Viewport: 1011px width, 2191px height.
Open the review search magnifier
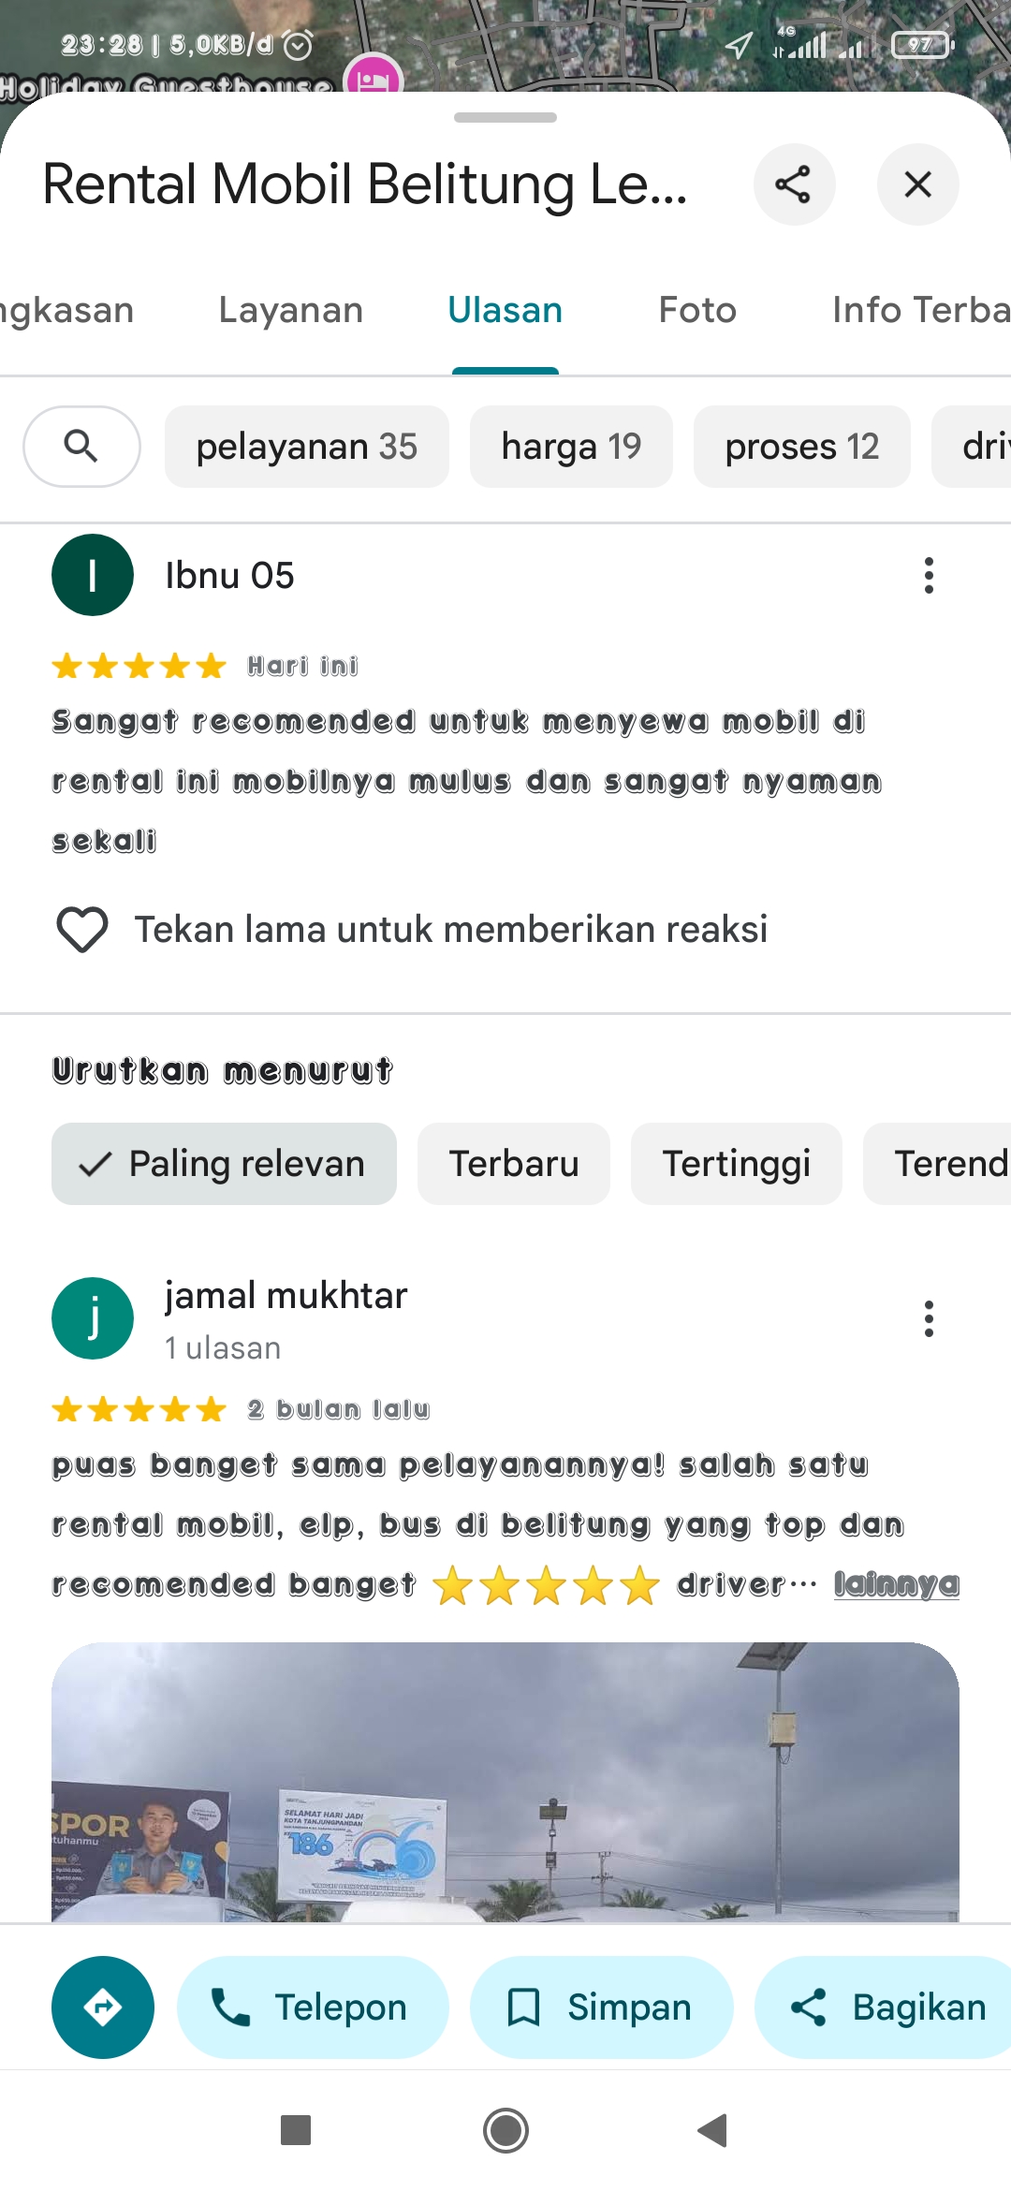point(81,447)
